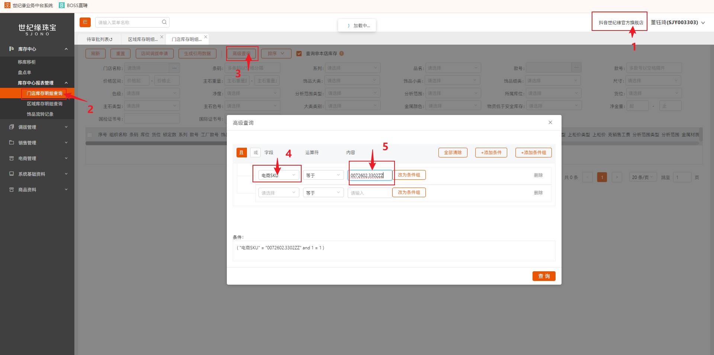The height and width of the screenshot is (355, 714).
Task: Click the 全部清除 button
Action: [x=453, y=153]
